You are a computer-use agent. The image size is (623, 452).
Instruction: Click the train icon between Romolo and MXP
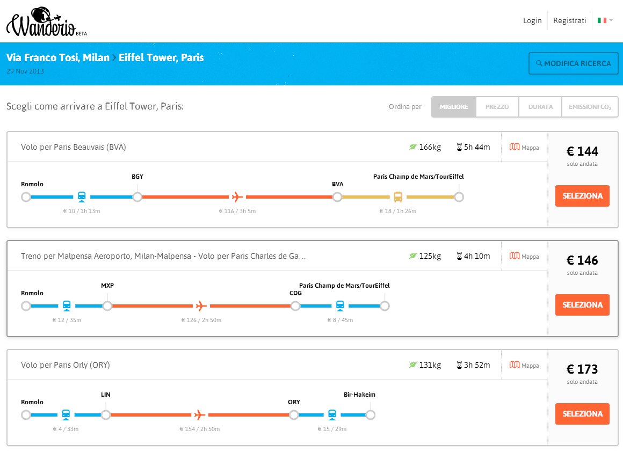point(67,305)
